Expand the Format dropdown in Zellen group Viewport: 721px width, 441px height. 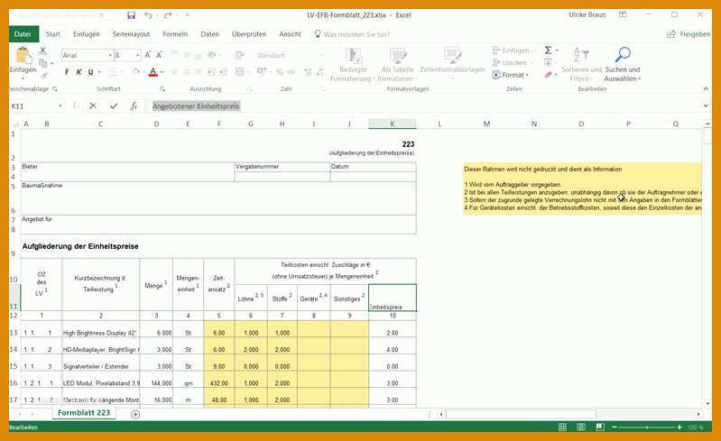[510, 75]
